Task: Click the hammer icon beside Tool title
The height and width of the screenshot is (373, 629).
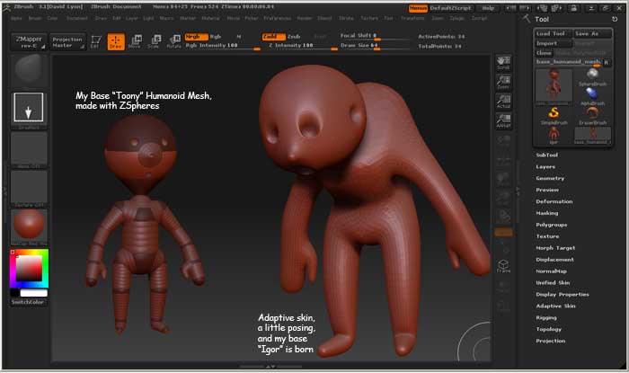Action: (527, 19)
